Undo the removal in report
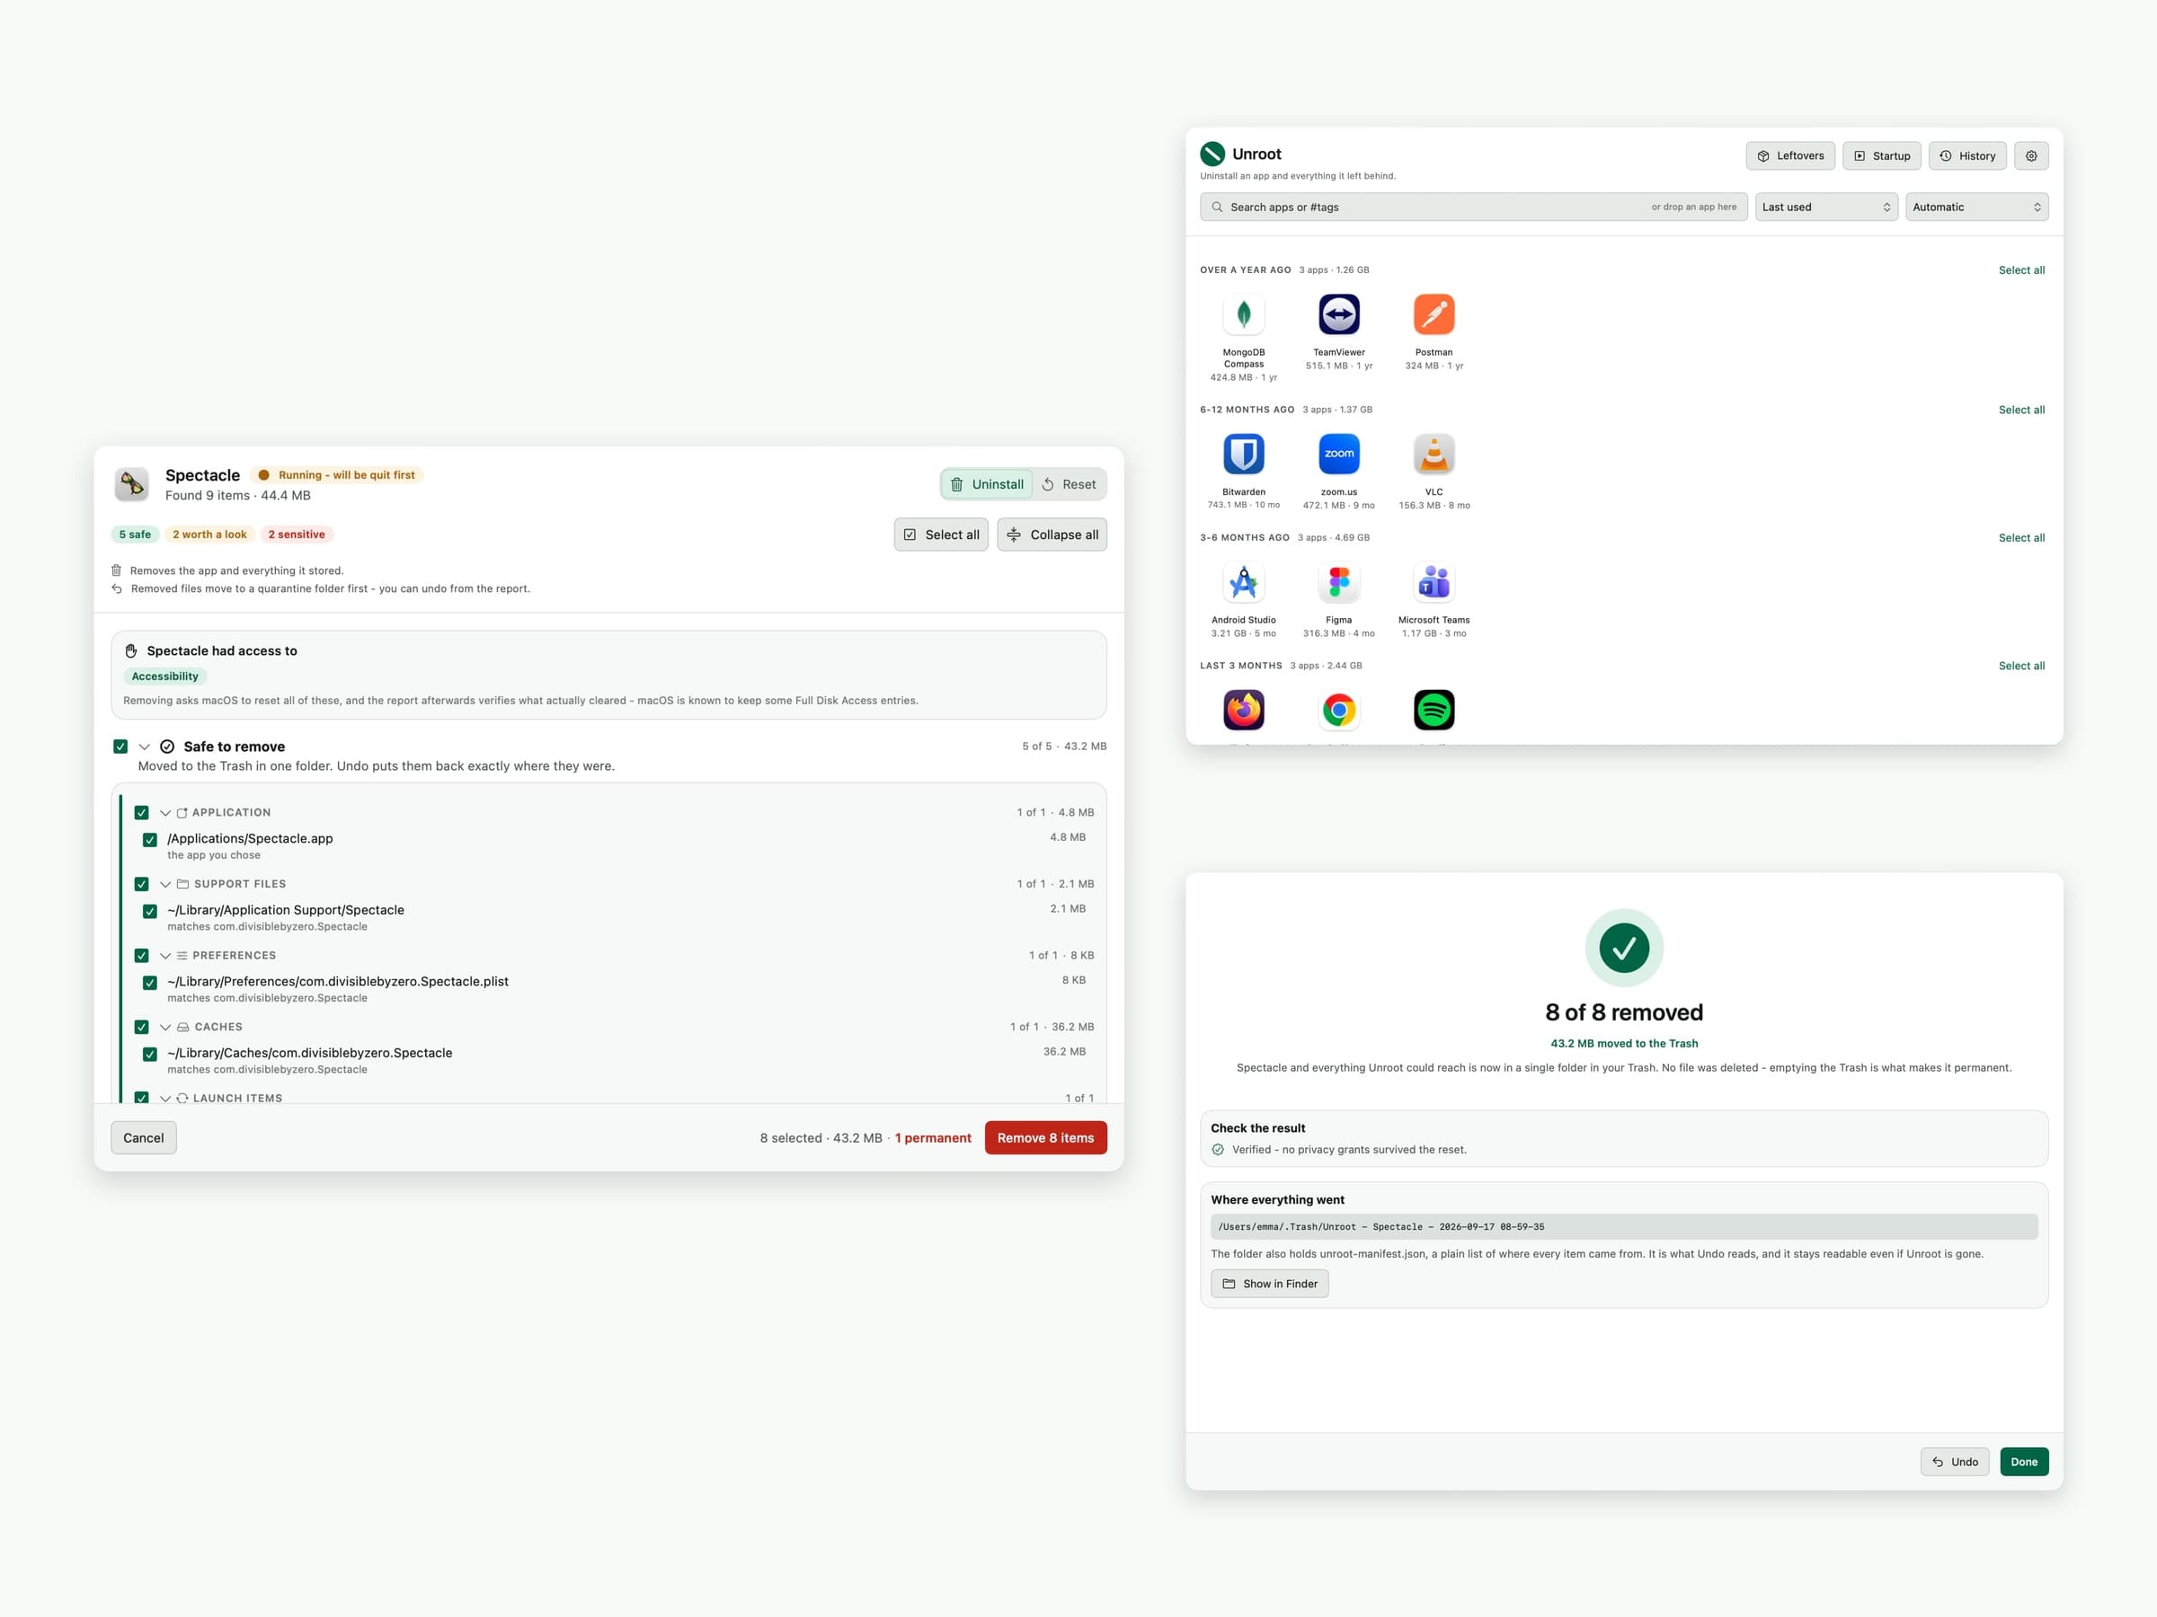 [1954, 1462]
